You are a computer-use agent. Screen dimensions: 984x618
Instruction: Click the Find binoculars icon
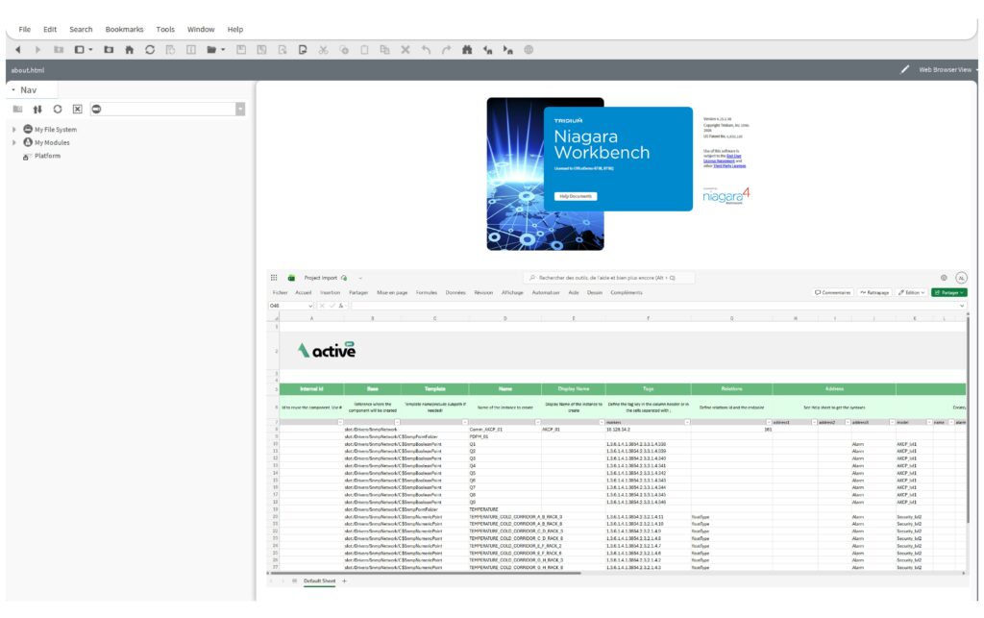pyautogui.click(x=467, y=49)
